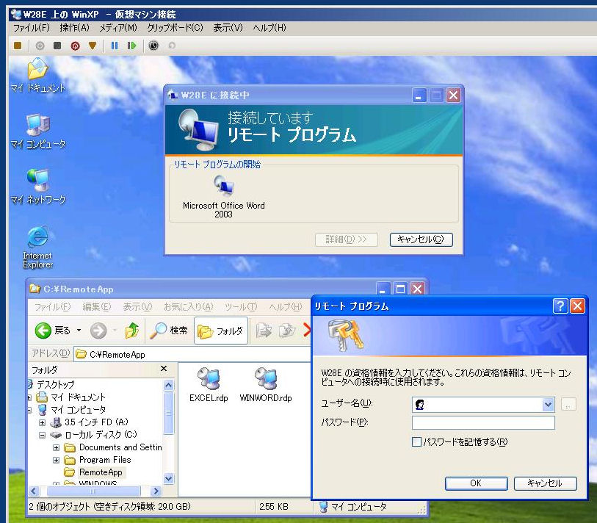
Task: Click the Explorer address bar C:\RemoteApp
Action: click(192, 354)
